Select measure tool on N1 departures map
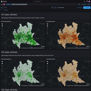Image resolution: width=91 pixels, height=91 pixels. [x=2, y=31]
